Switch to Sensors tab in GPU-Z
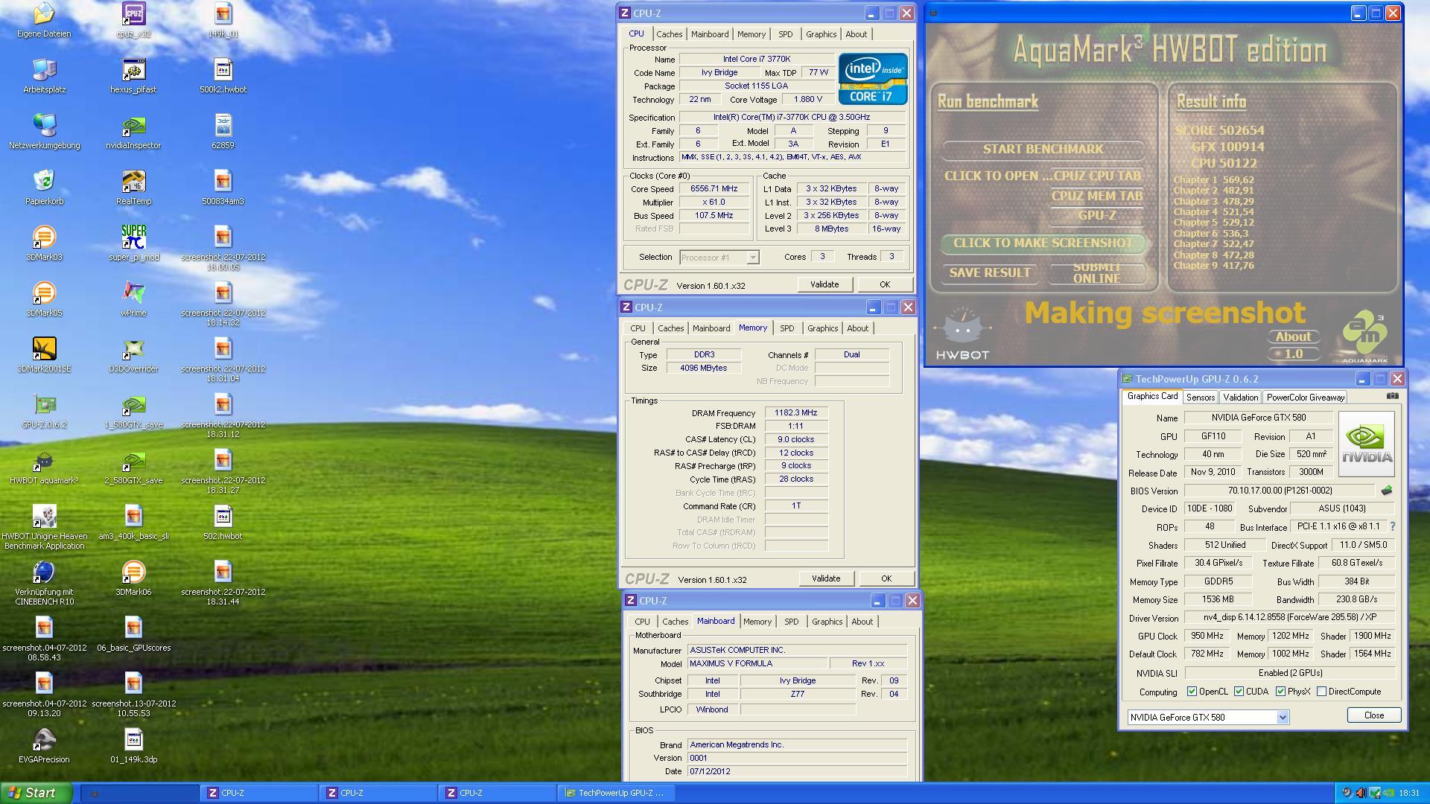The height and width of the screenshot is (804, 1430). click(x=1200, y=398)
